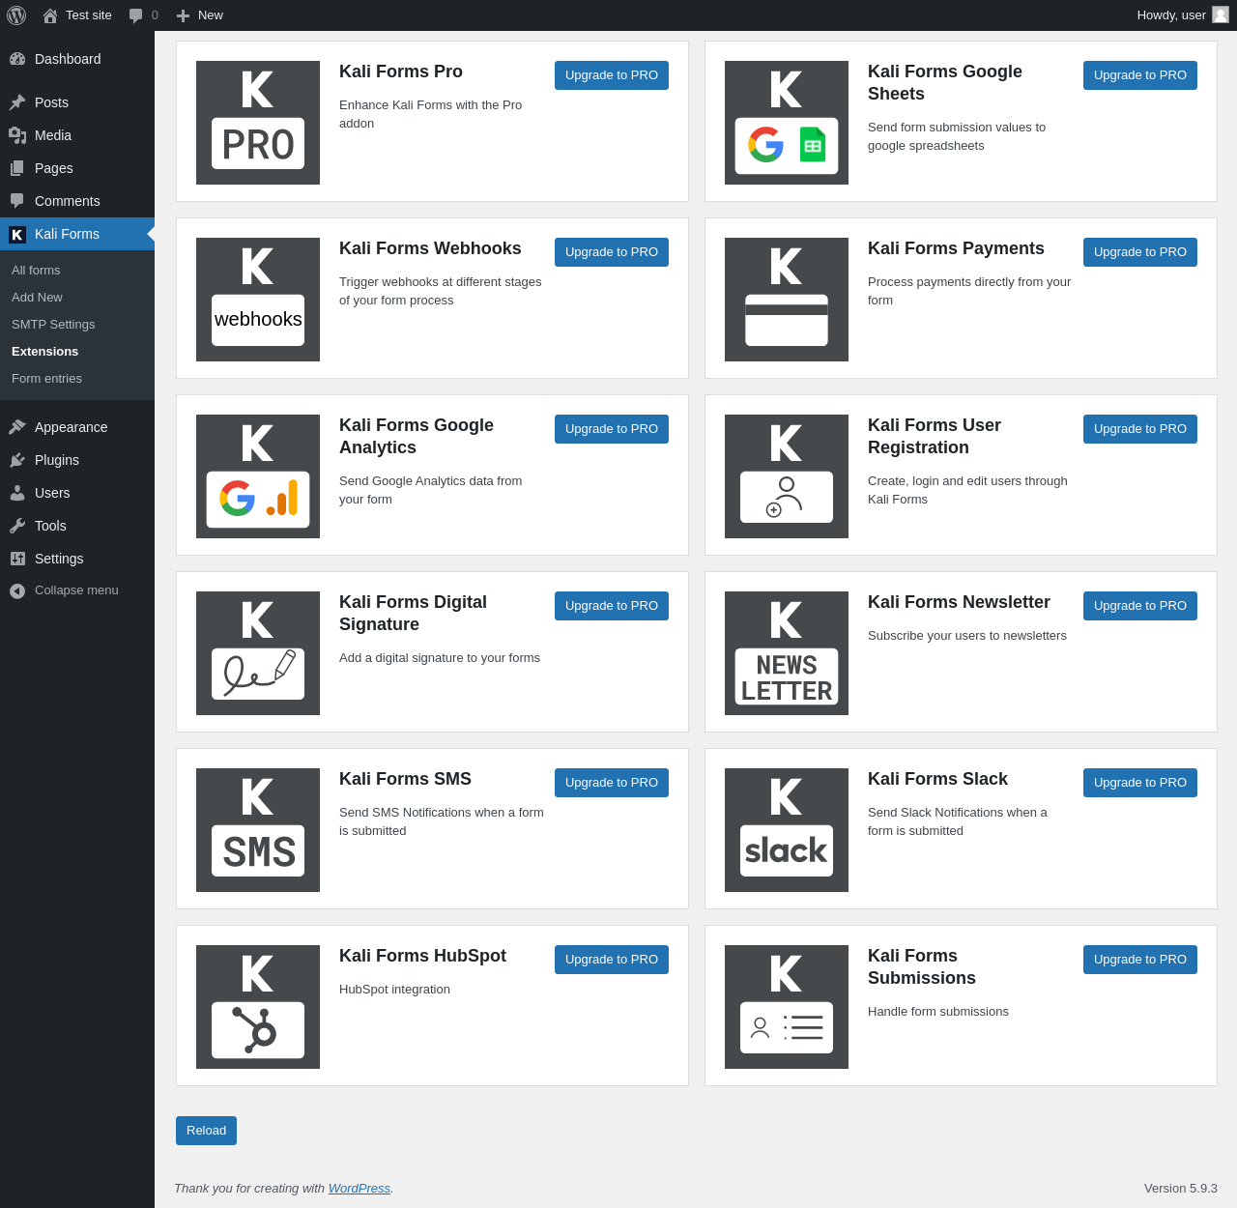Viewport: 1237px width, 1208px height.
Task: Click the Posts pushpin icon
Action: pyautogui.click(x=17, y=102)
